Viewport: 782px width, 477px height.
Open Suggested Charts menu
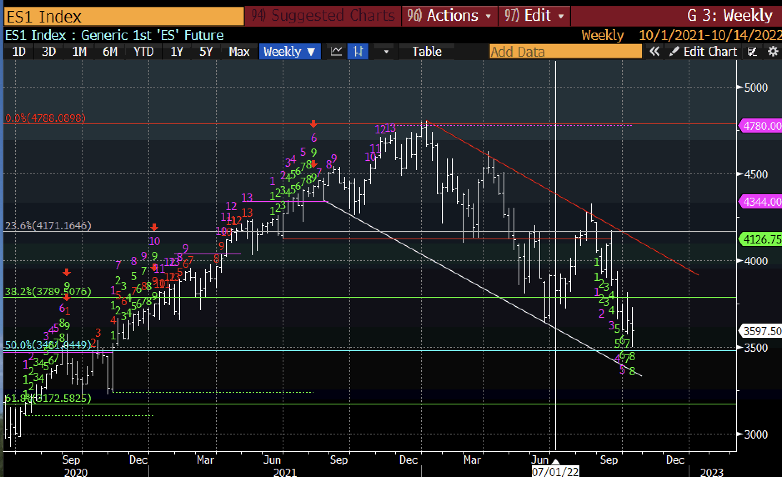tap(323, 16)
